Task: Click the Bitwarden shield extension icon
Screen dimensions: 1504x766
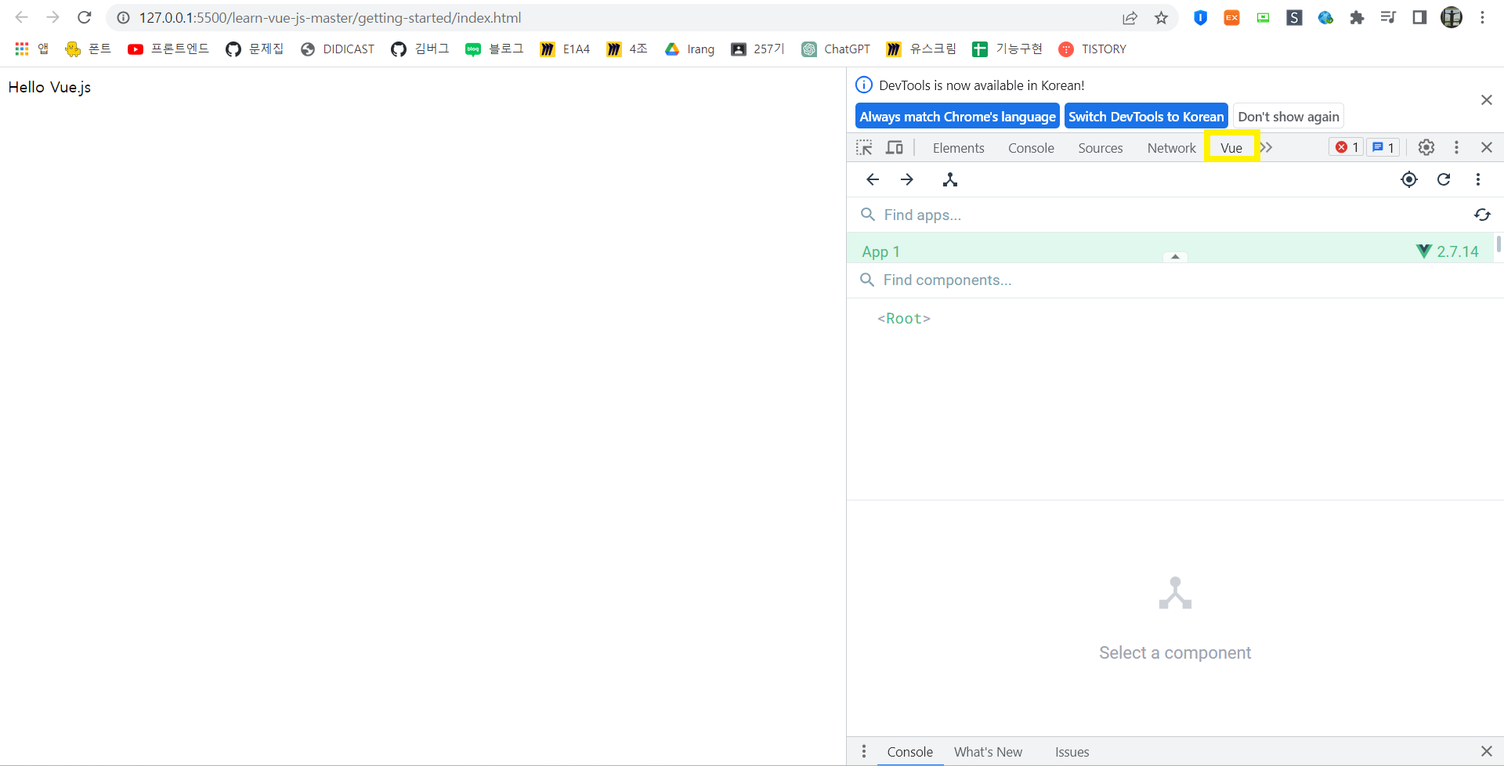Action: click(x=1200, y=17)
